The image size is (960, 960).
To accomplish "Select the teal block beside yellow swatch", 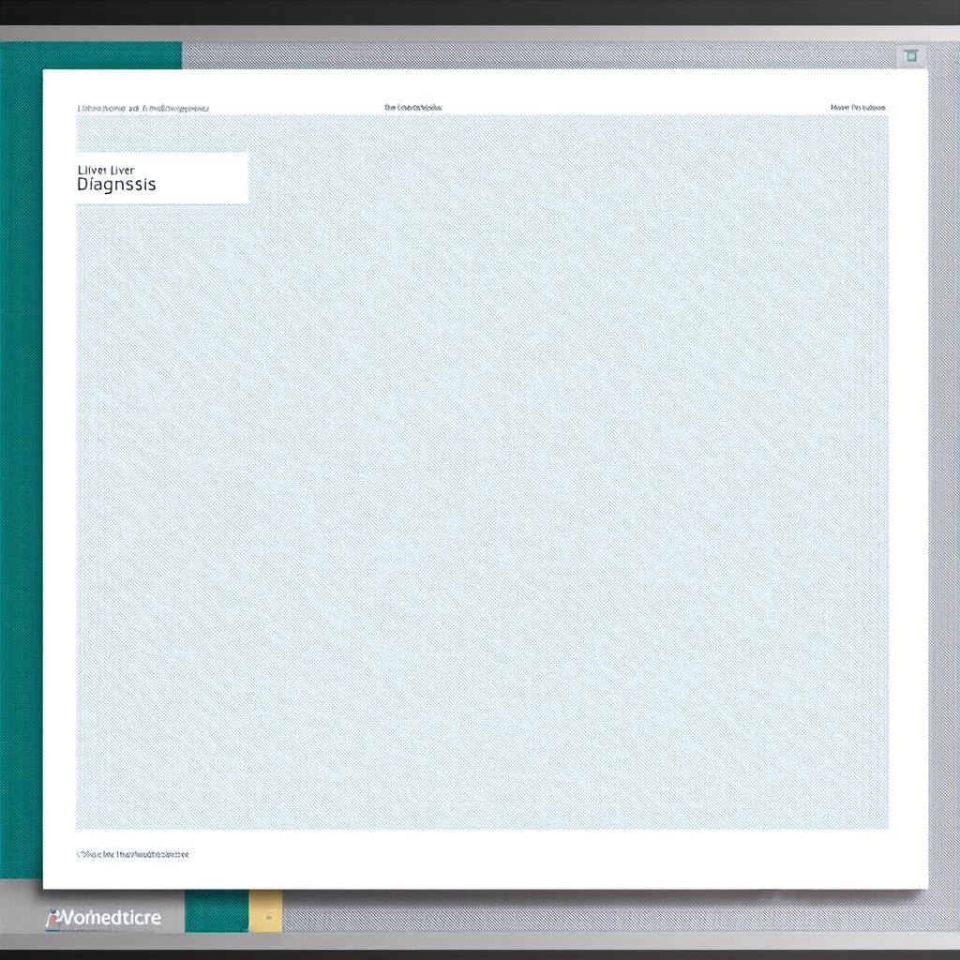I will click(216, 911).
